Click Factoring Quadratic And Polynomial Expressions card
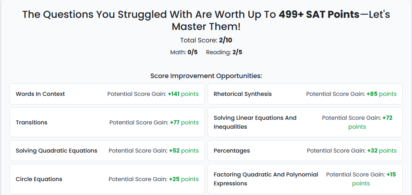The width and height of the screenshot is (412, 195). coord(305,179)
